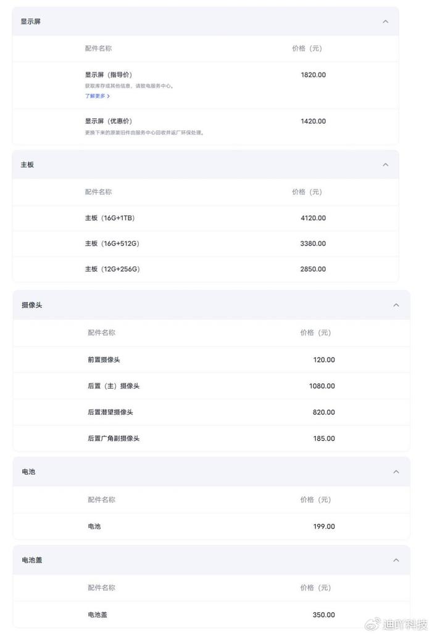
Task: Select the 摄像头 section header title
Action: 32,305
